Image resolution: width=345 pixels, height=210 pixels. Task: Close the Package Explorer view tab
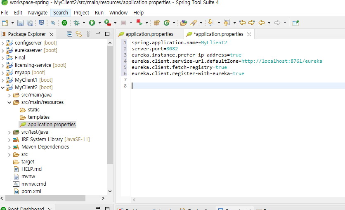click(51, 35)
